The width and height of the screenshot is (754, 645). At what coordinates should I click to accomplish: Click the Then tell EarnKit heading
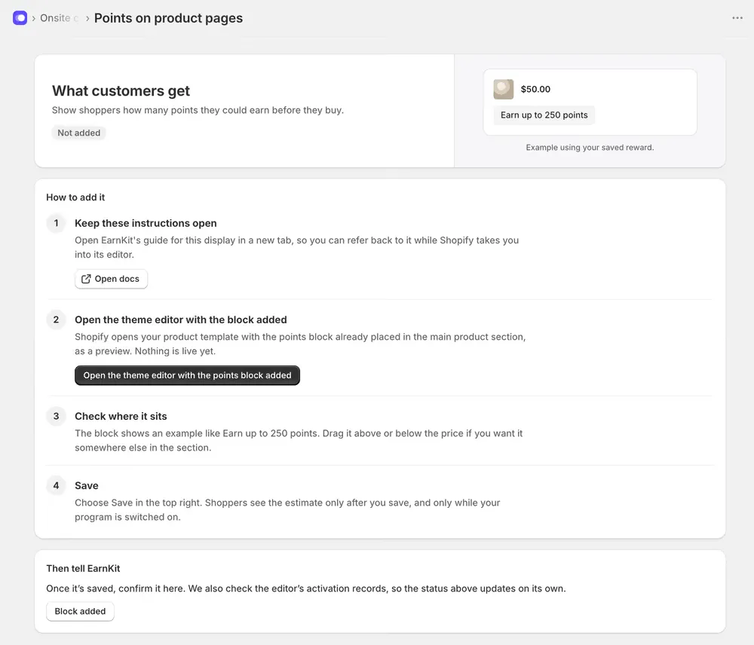(83, 569)
